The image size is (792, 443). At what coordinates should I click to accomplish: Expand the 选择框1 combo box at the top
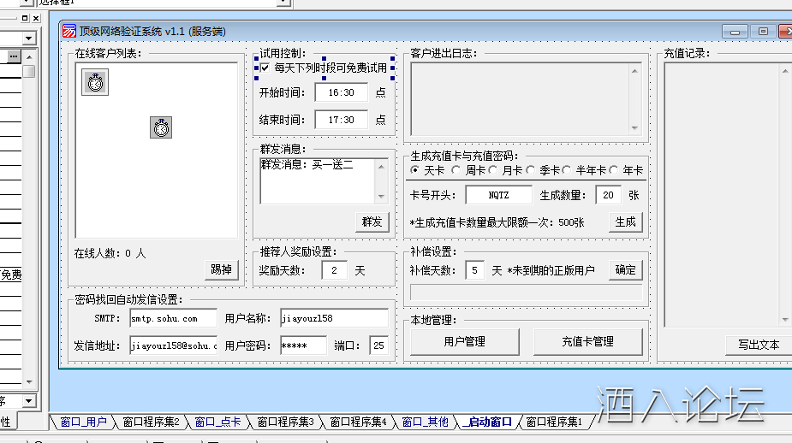tap(283, 3)
